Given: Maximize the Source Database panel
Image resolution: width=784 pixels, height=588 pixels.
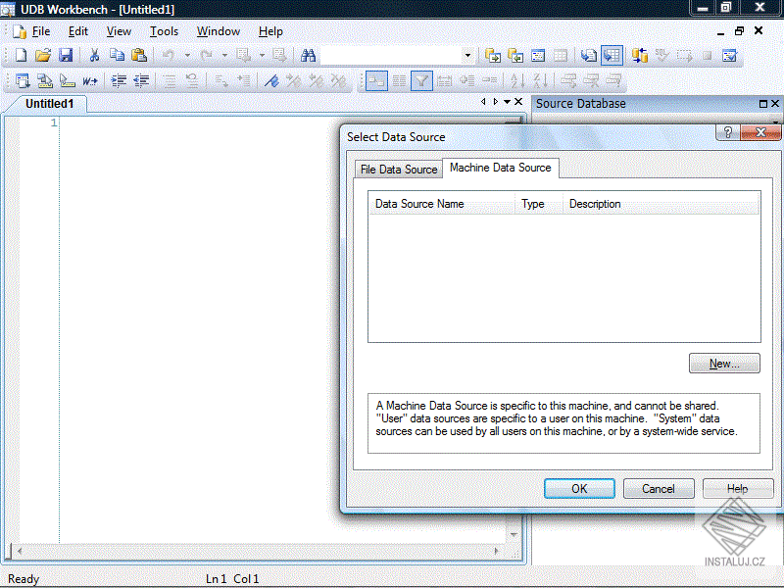Looking at the screenshot, I should click(x=763, y=104).
